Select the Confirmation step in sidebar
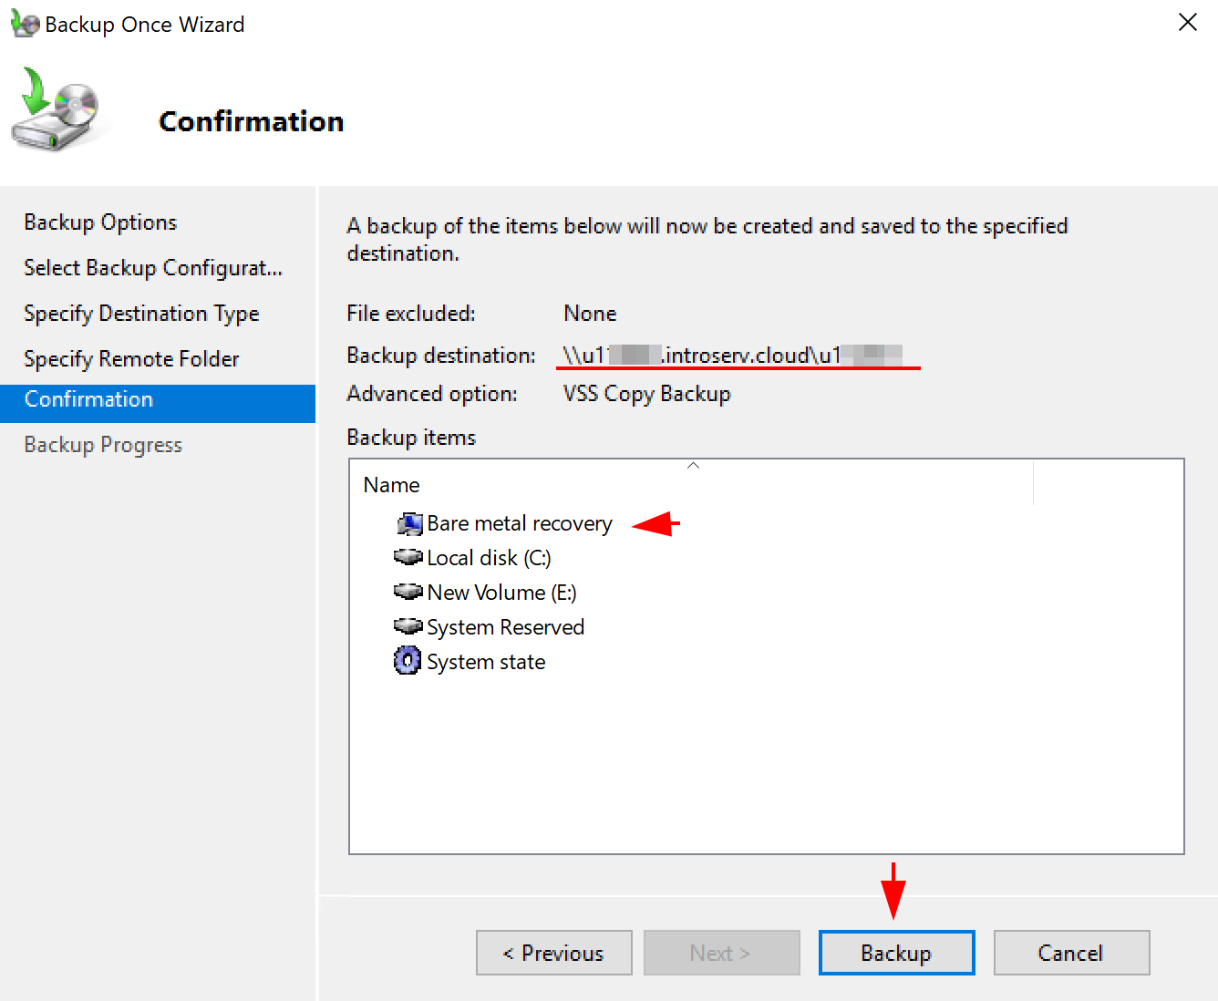 [x=88, y=398]
